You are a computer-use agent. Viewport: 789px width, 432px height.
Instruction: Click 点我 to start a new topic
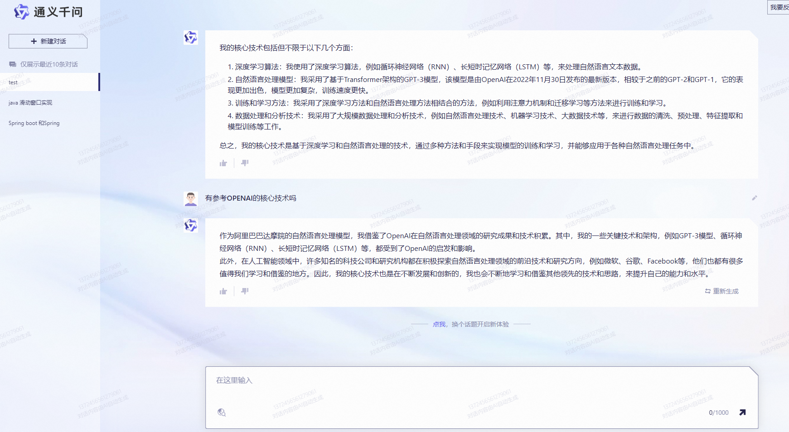(439, 324)
